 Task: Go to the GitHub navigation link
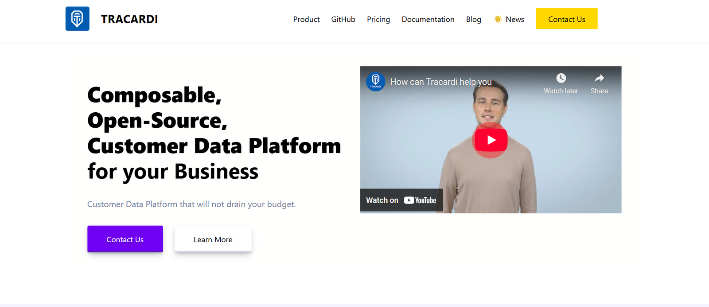click(x=343, y=19)
